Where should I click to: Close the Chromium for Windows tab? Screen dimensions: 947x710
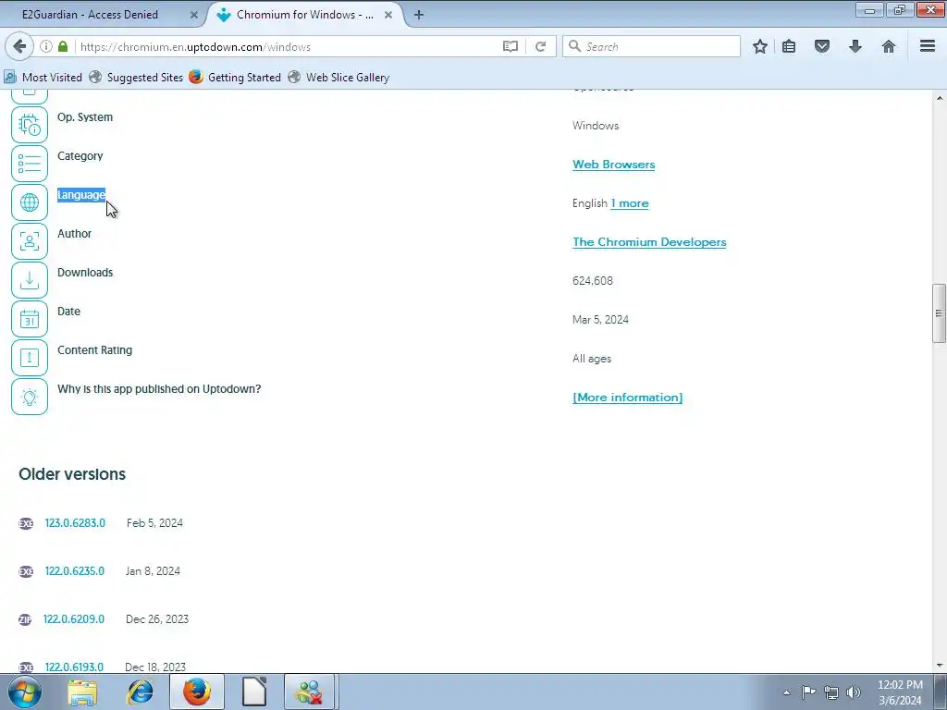point(388,15)
